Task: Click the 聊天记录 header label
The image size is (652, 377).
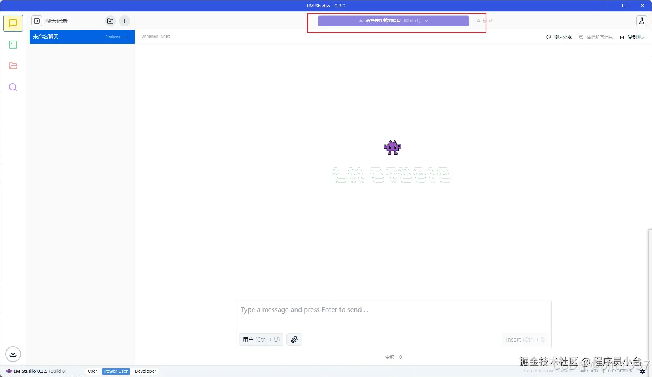Action: coord(57,21)
